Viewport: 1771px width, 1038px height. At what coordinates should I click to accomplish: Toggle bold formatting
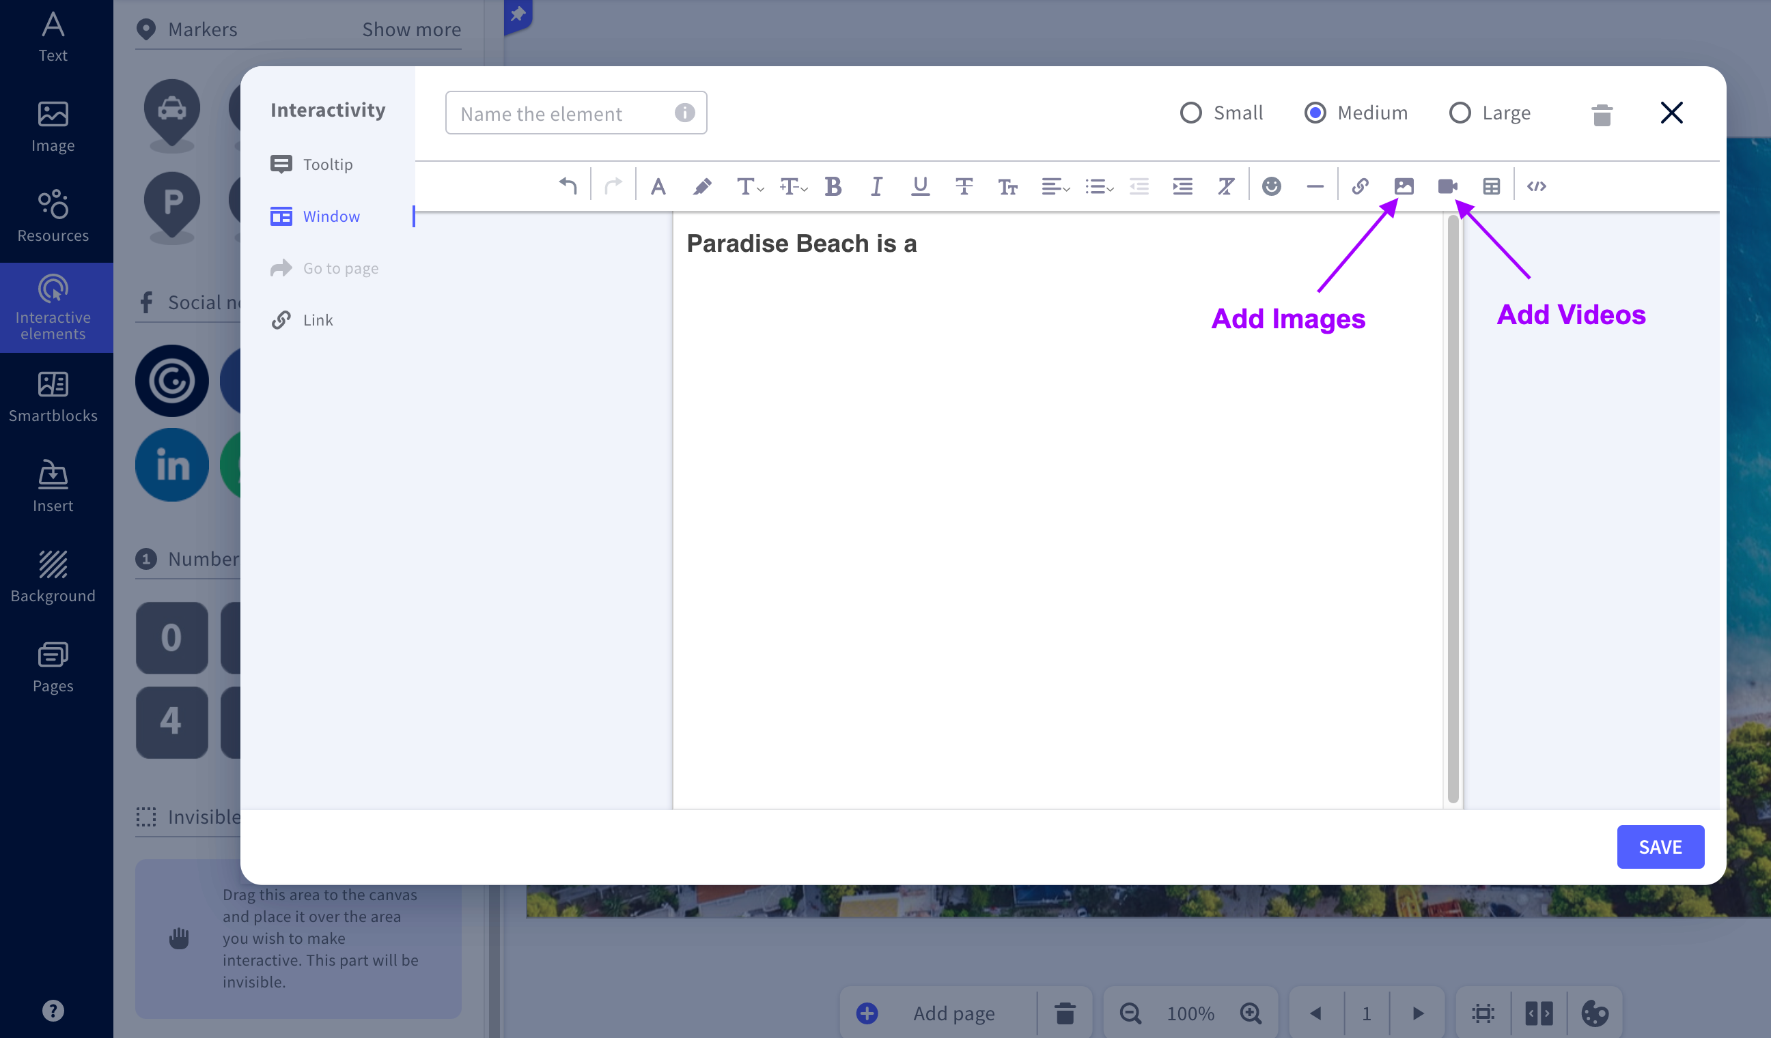click(x=833, y=186)
